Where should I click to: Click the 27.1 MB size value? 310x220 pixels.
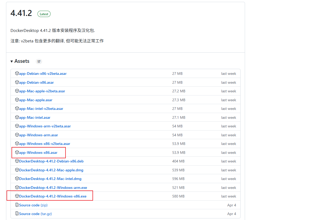point(179,118)
